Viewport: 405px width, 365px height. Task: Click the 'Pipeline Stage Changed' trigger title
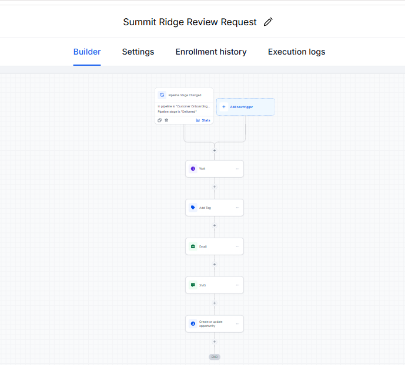[x=185, y=95]
